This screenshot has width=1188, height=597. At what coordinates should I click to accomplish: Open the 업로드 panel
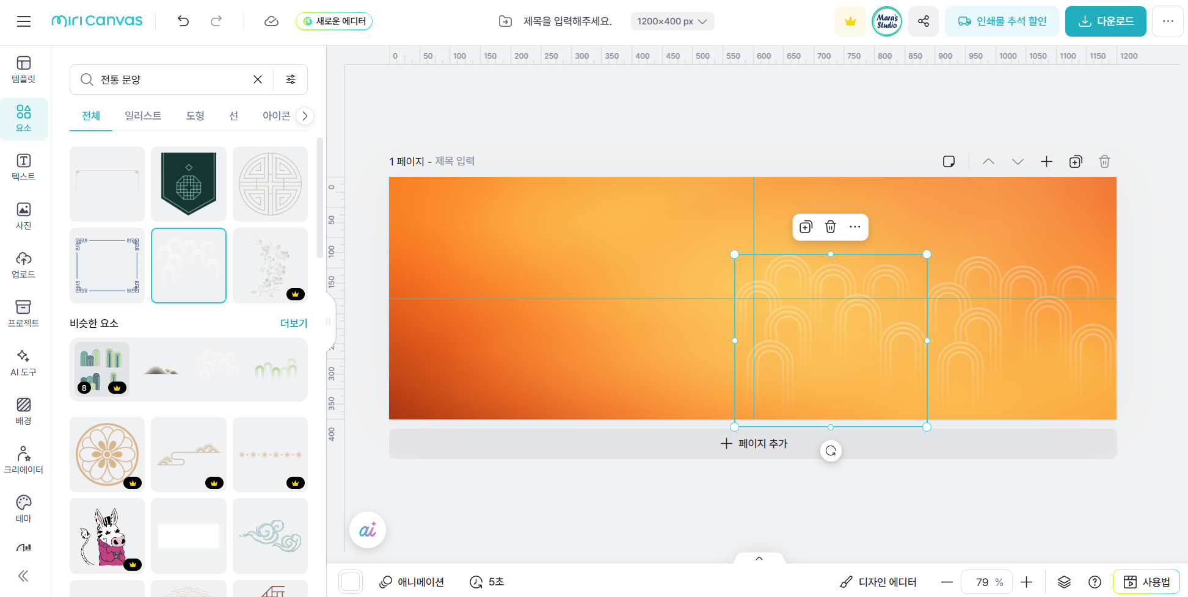coord(23,264)
